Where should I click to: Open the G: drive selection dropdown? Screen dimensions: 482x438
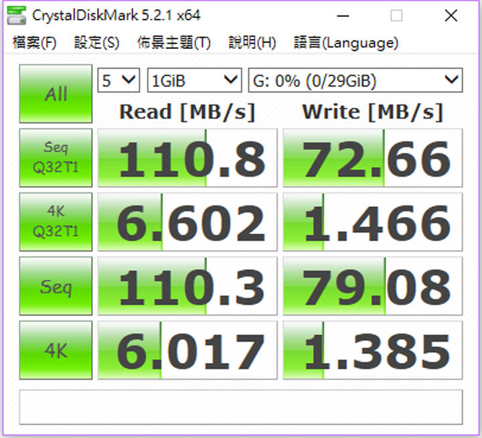pyautogui.click(x=355, y=81)
